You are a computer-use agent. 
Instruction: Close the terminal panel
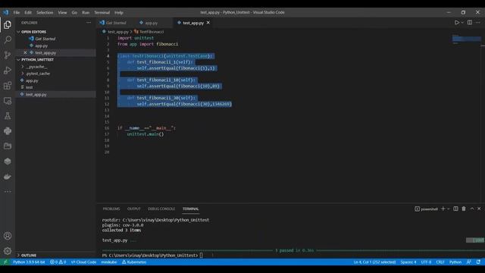pos(479,209)
